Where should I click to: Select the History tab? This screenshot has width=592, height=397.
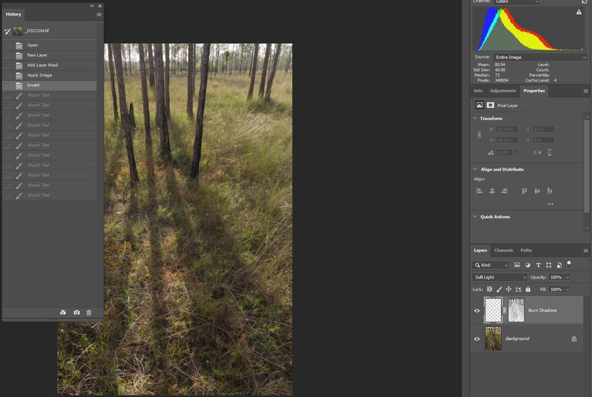pyautogui.click(x=14, y=14)
